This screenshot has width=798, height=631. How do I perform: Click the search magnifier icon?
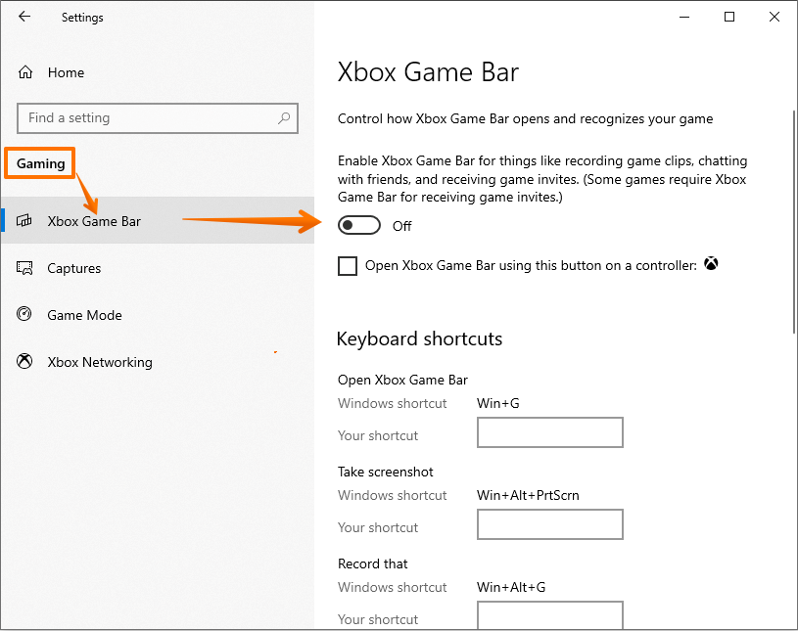coord(284,118)
